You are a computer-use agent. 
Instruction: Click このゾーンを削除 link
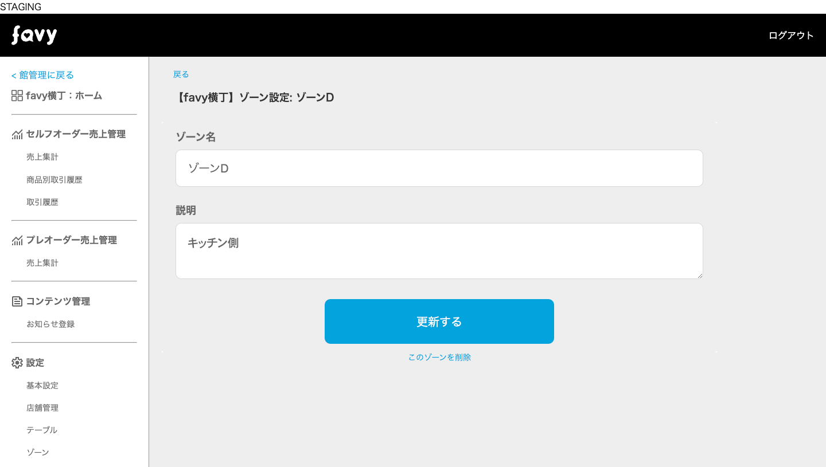[440, 358]
